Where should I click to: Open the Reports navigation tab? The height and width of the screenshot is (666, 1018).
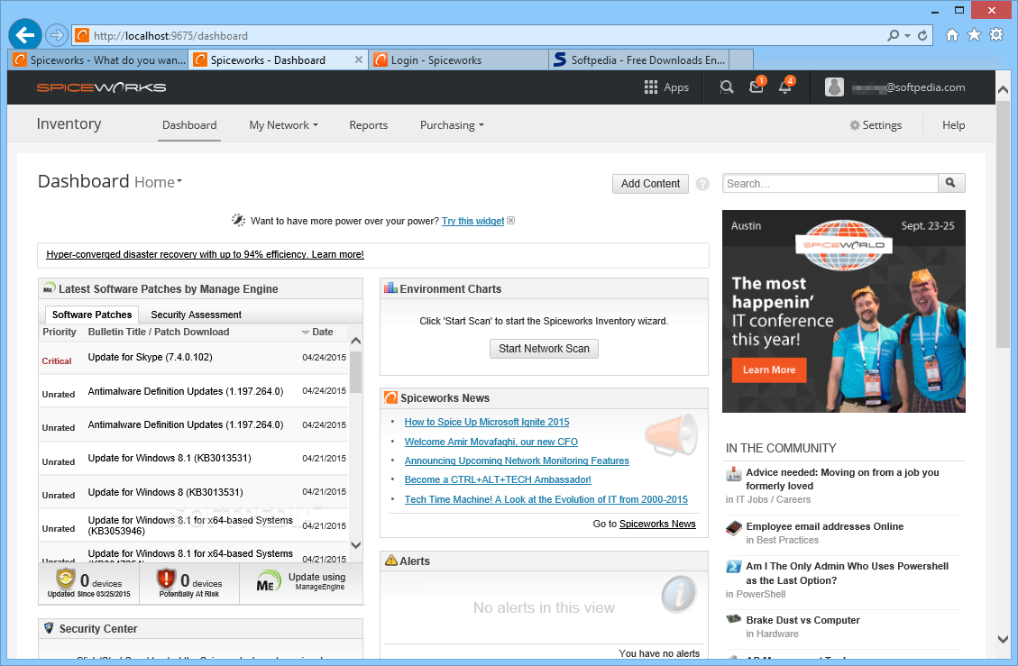pos(368,125)
